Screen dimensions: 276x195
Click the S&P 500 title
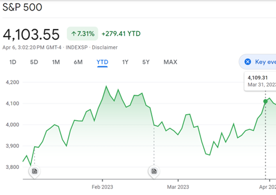point(22,7)
